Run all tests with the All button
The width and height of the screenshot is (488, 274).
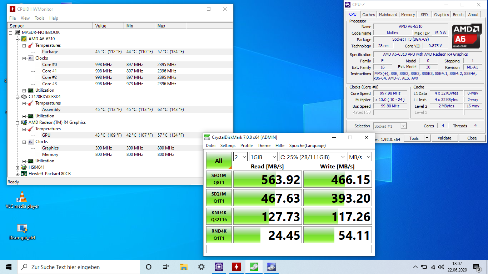coord(219,161)
